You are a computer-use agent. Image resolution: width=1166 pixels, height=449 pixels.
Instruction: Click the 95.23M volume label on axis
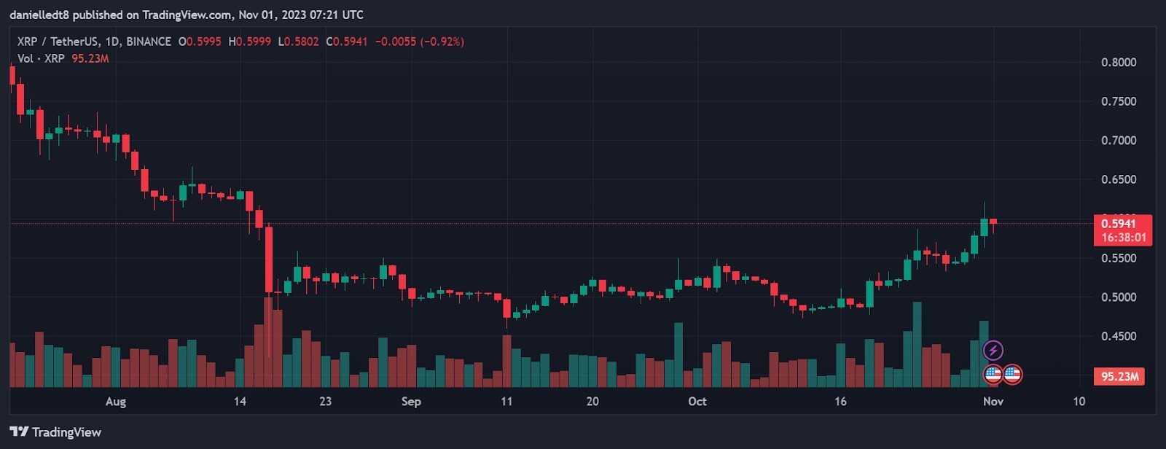tap(1119, 377)
